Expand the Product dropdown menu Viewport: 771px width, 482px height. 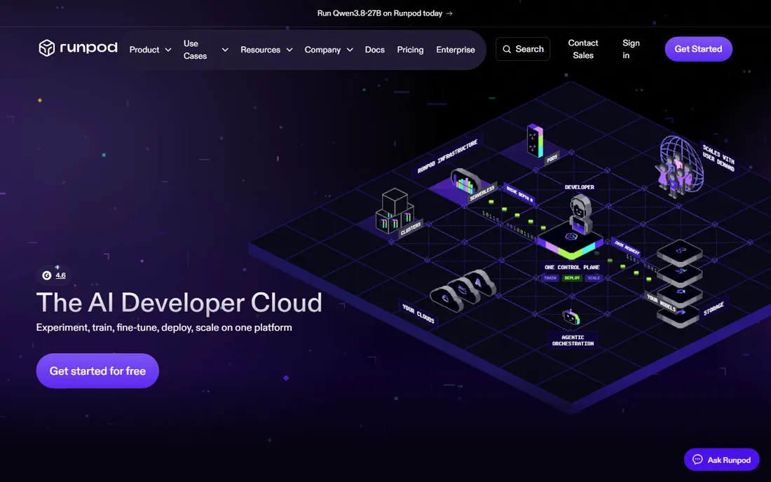click(x=150, y=50)
